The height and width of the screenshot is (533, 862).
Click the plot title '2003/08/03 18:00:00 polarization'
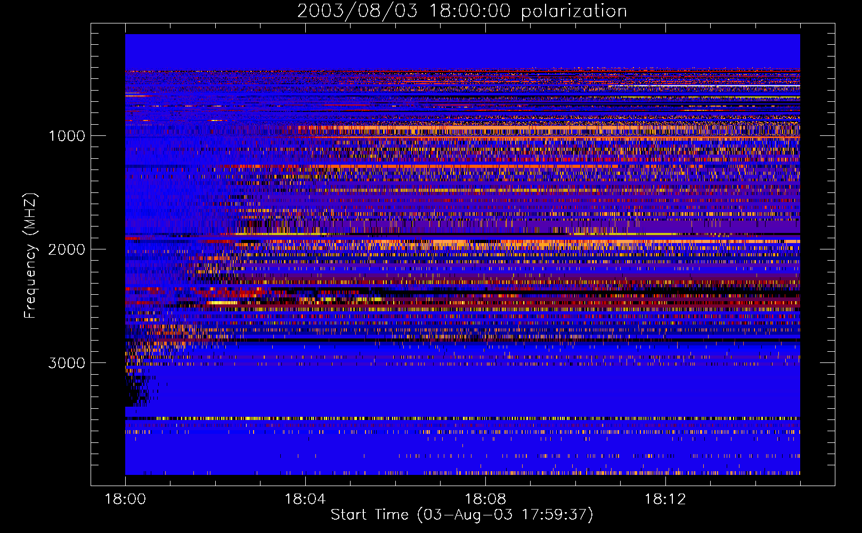coord(462,11)
